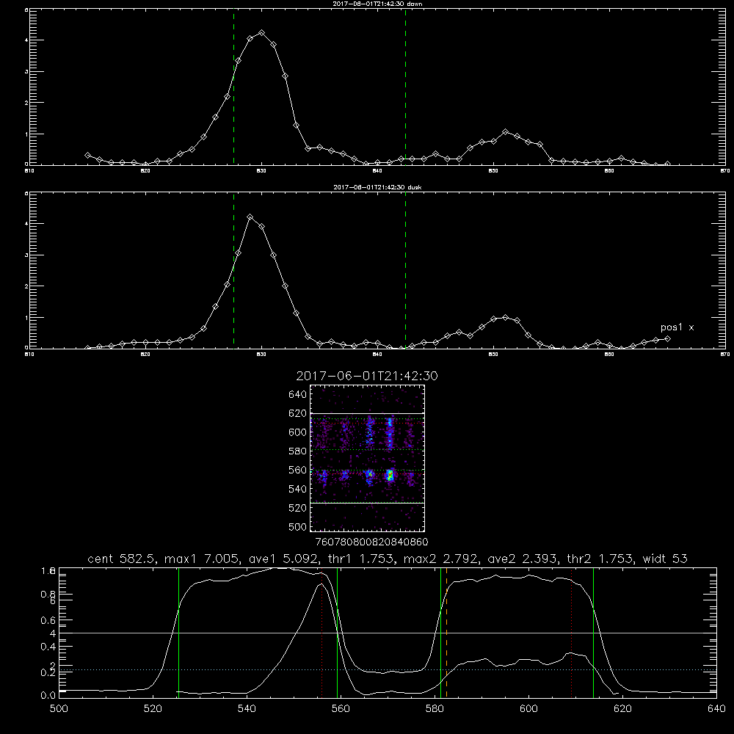Click the 0.6 label on bottom plot y-axis
Image resolution: width=734 pixels, height=734 pixels.
48,620
